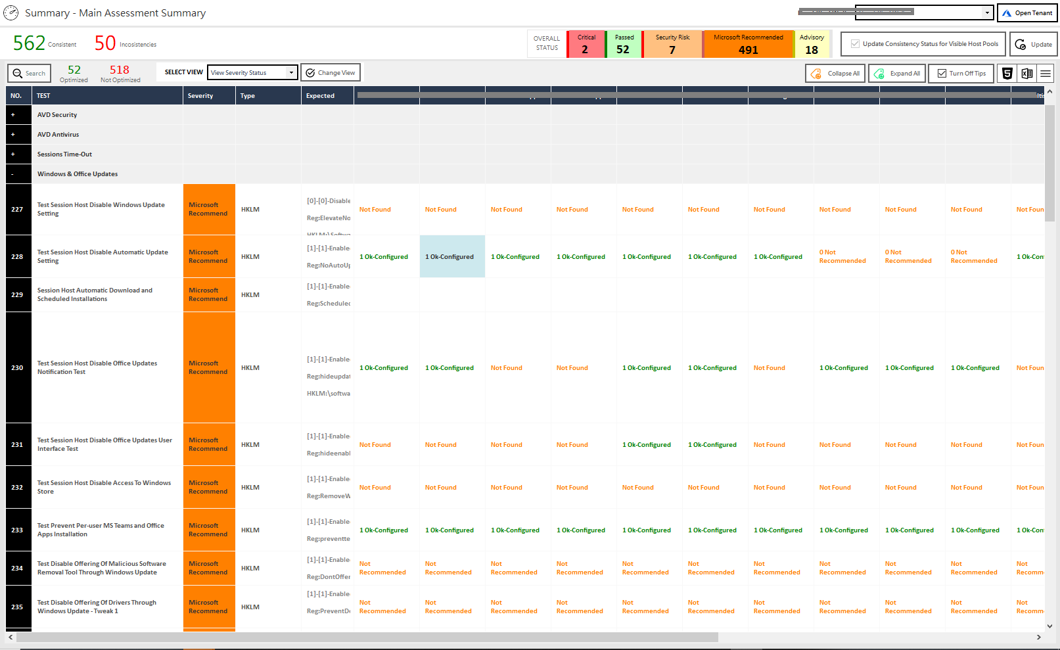
Task: Enable Update Consistency Status for Visible Host Pools
Action: point(855,44)
